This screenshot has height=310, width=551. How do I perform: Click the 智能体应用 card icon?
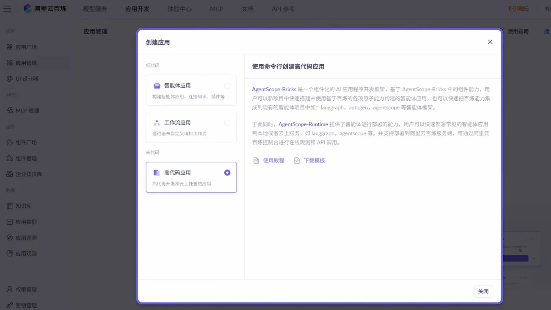[157, 86]
